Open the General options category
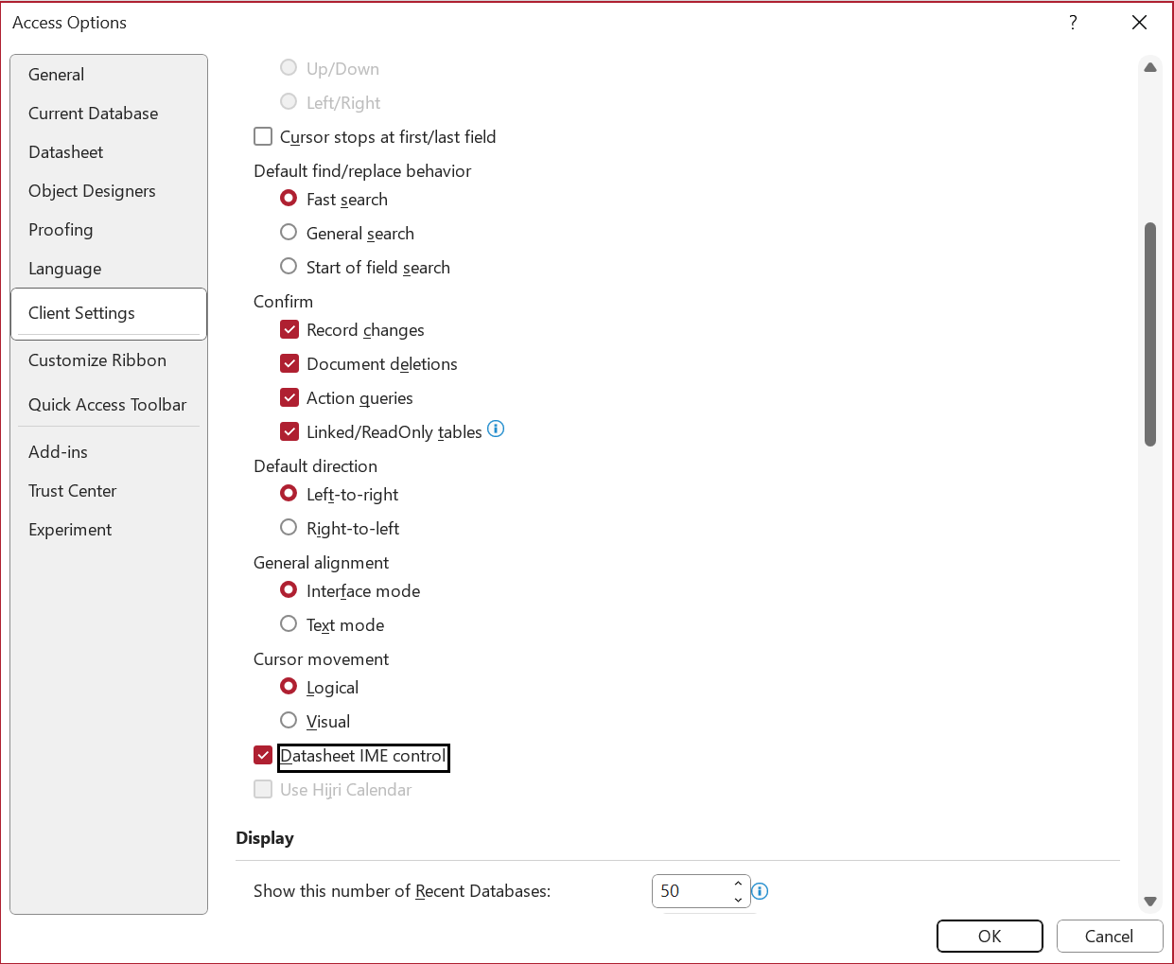 click(x=109, y=75)
